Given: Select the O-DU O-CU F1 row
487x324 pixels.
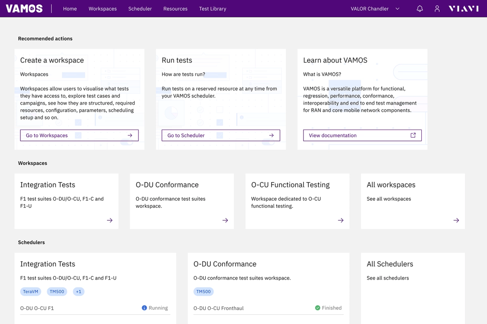Looking at the screenshot, I should 95,308.
